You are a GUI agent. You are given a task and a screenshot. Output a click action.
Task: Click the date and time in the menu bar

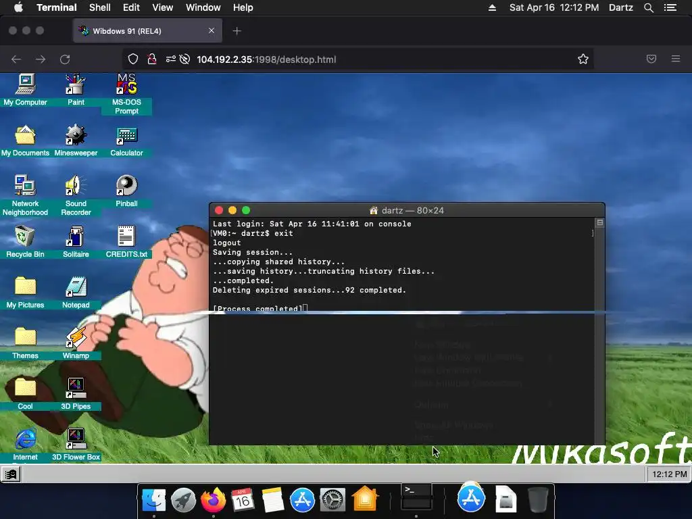pyautogui.click(x=554, y=7)
